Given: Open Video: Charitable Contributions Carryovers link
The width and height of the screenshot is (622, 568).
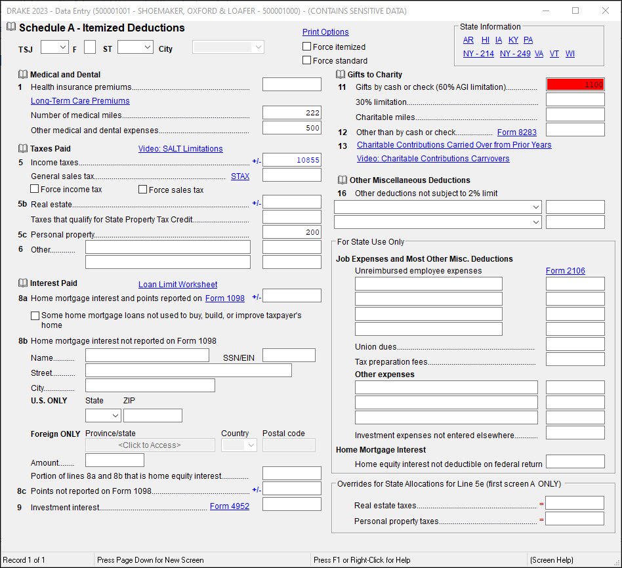Looking at the screenshot, I should pos(433,159).
